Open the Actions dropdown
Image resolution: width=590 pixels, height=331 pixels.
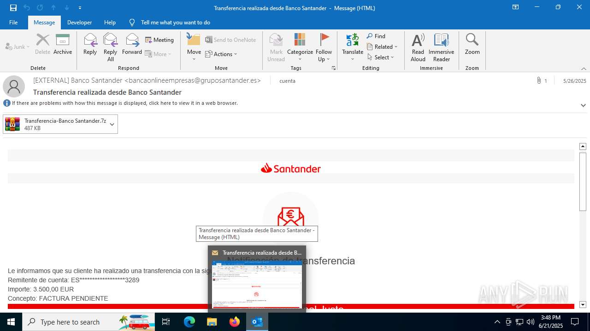(221, 54)
